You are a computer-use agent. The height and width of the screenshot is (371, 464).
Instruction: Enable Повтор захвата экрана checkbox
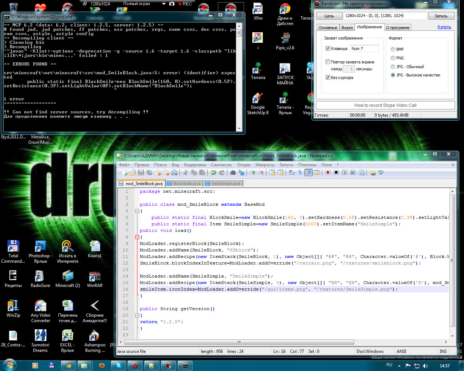pos(328,62)
